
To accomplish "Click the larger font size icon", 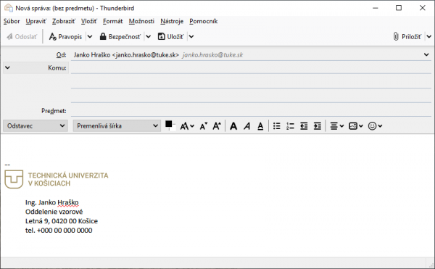I will coord(217,126).
